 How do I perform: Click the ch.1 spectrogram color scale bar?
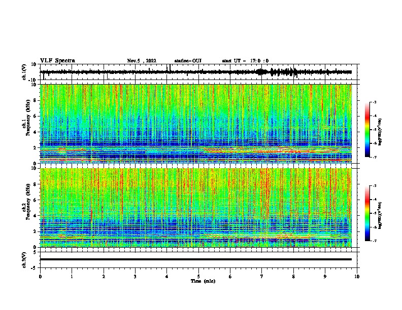pyautogui.click(x=367, y=130)
